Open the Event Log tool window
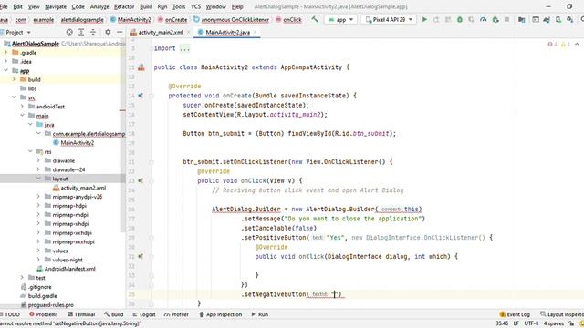Viewport: 584px width, 328px height. [515, 314]
